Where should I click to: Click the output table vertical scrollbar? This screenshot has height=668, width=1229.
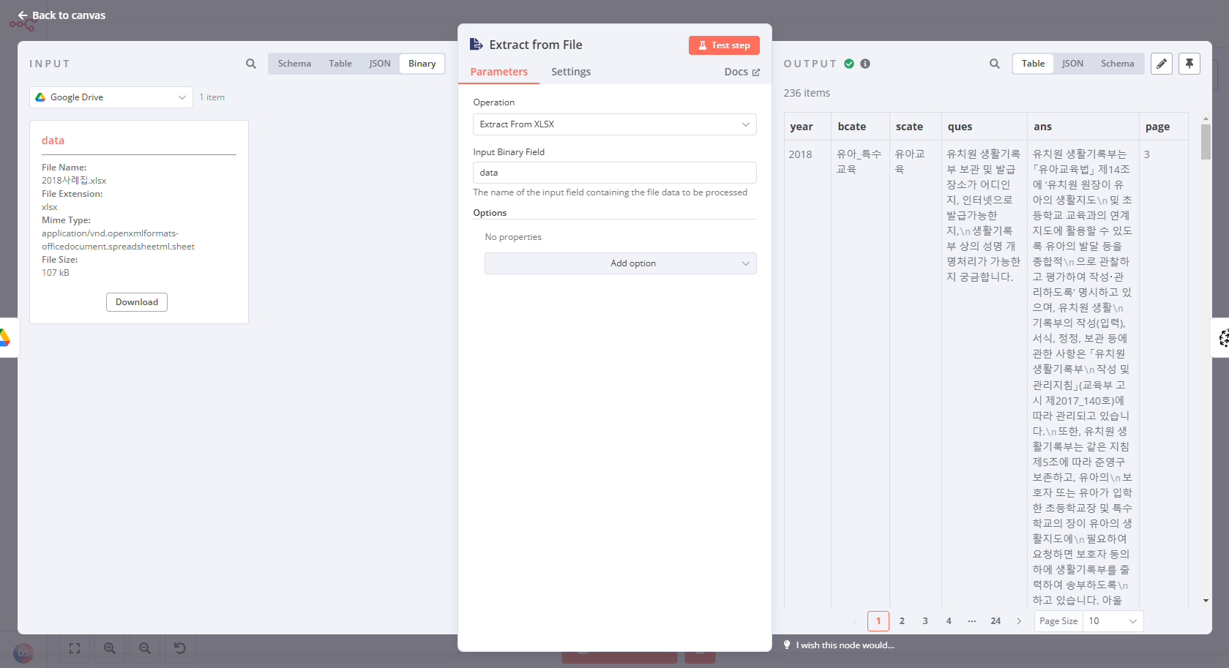(x=1206, y=142)
